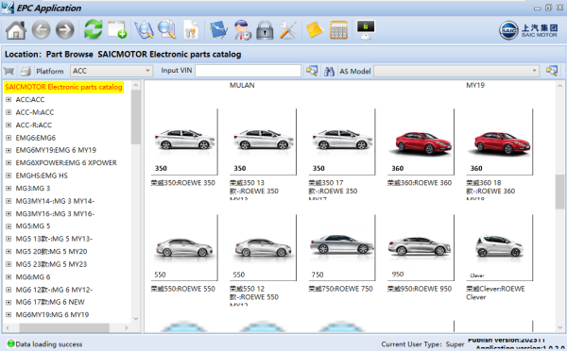Expand the MG3:MG 3 node
Screen dimensions: 567x351
coord(9,188)
